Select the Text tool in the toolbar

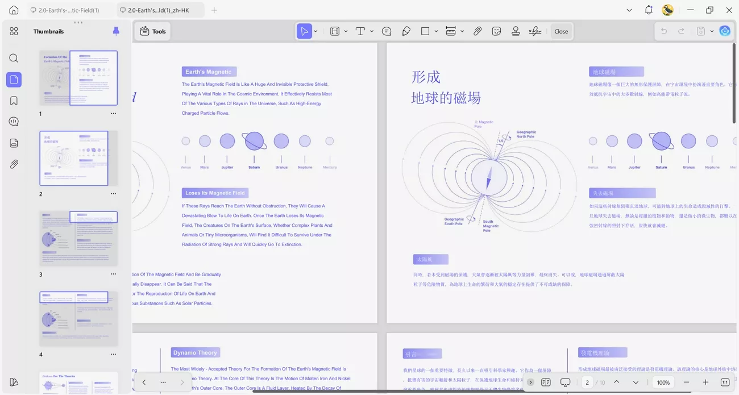[x=361, y=31]
